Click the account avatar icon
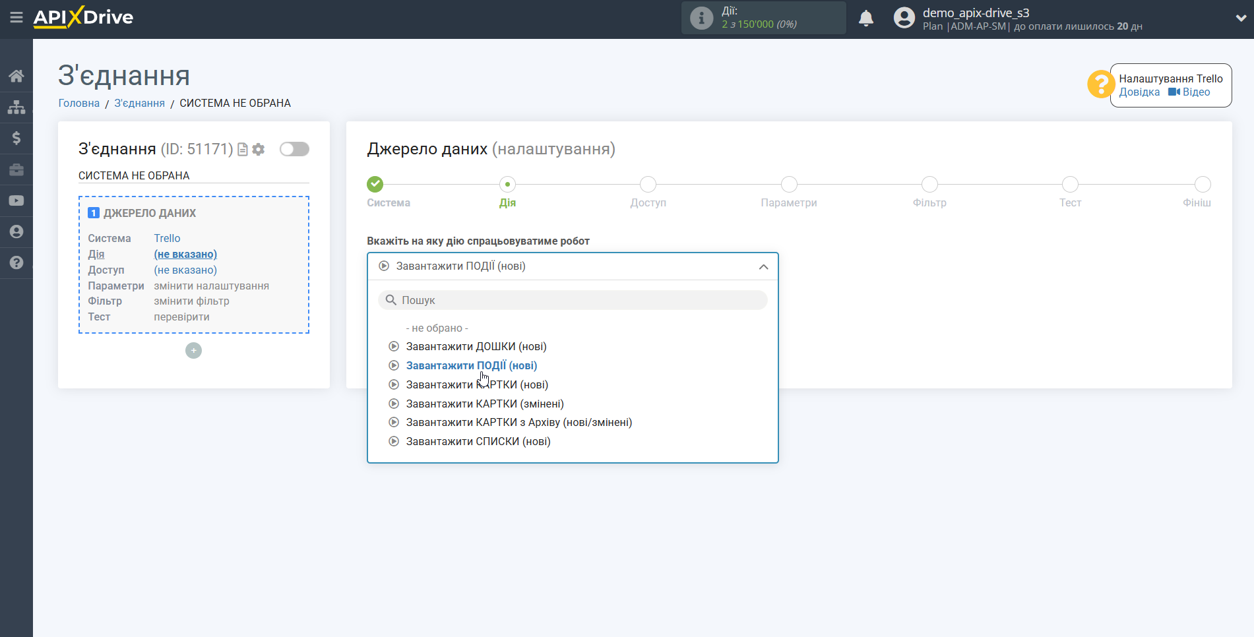The height and width of the screenshot is (637, 1254). [x=904, y=18]
